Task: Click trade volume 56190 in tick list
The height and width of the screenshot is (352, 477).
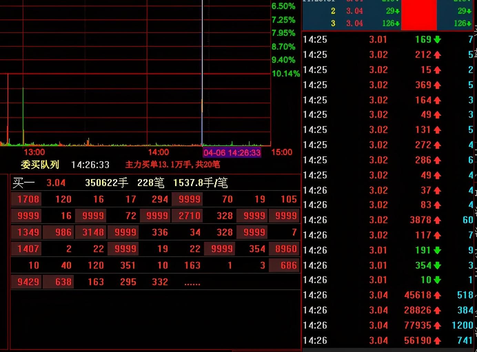Action: click(418, 341)
